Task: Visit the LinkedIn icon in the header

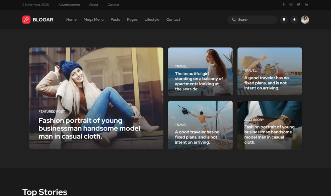Action: tap(306, 4)
